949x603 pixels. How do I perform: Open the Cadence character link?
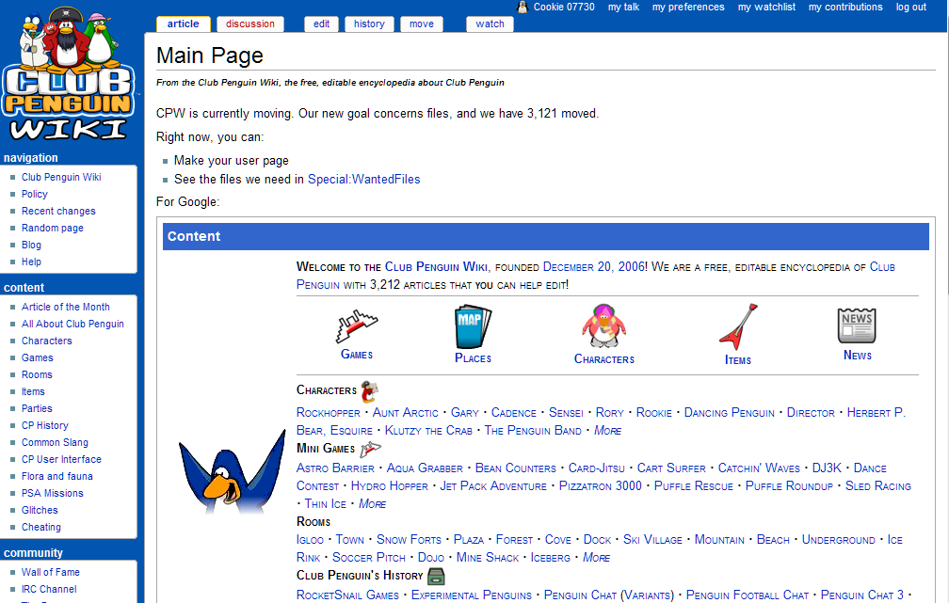pos(514,412)
